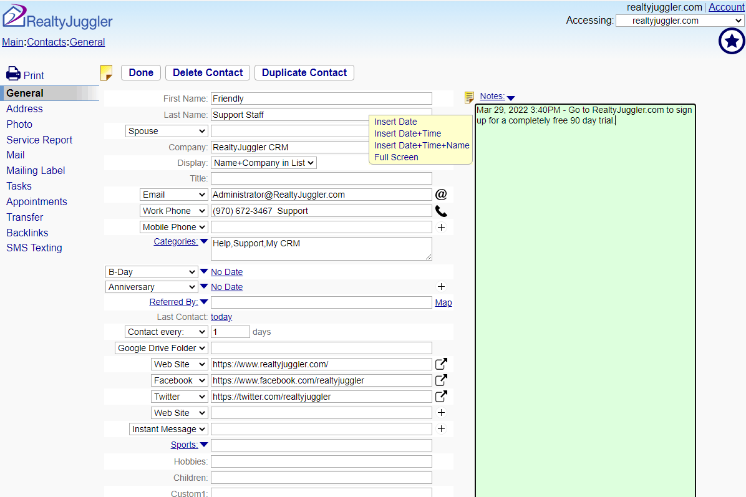
Task: Open the Instant Message dropdown
Action: coord(168,428)
